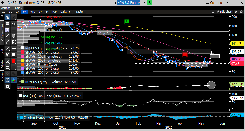245x131 pixels.
Task: Open the Modes side tab
Action: 2,77
